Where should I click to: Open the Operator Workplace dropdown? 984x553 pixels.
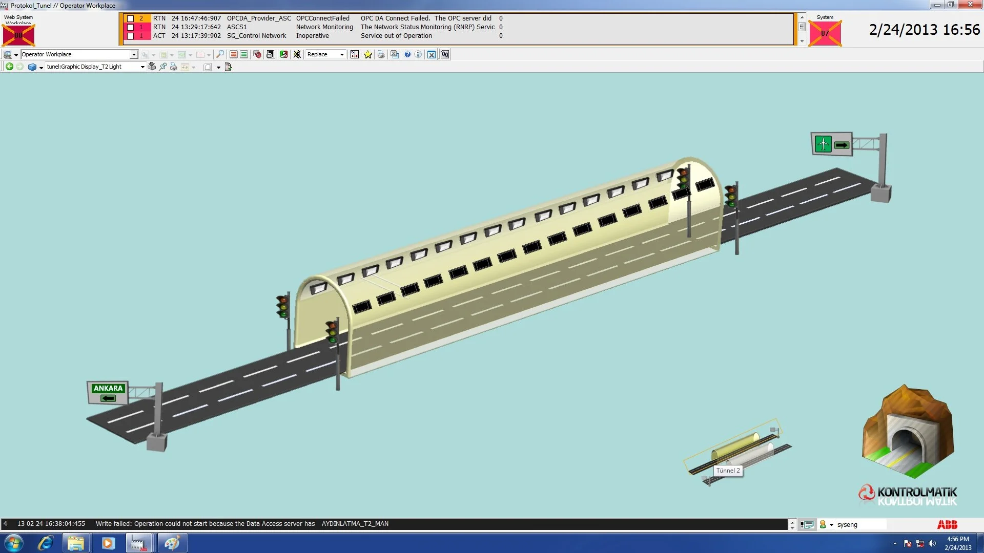point(134,54)
